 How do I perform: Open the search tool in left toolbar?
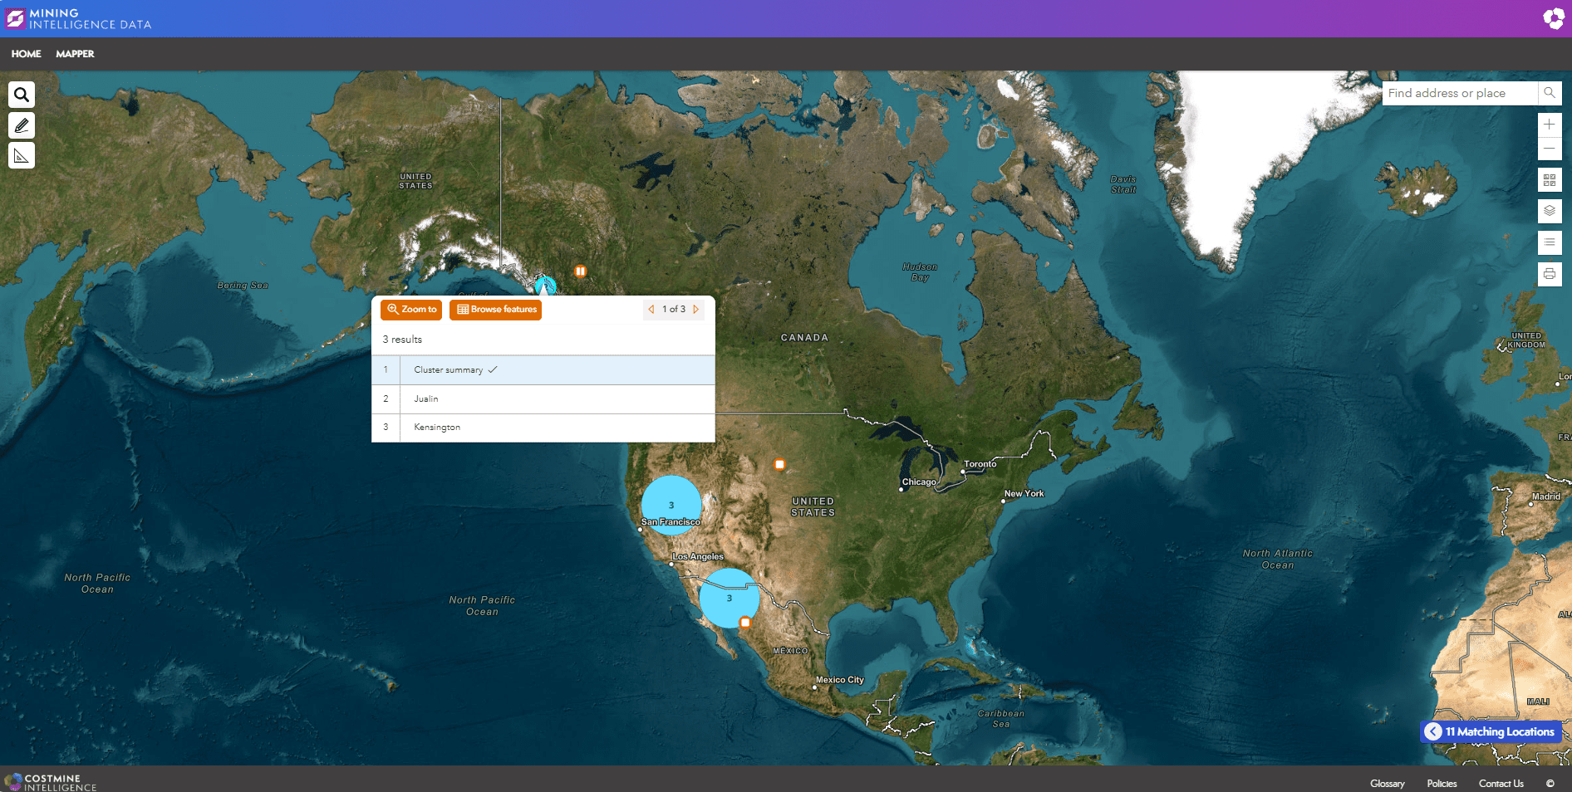22,95
